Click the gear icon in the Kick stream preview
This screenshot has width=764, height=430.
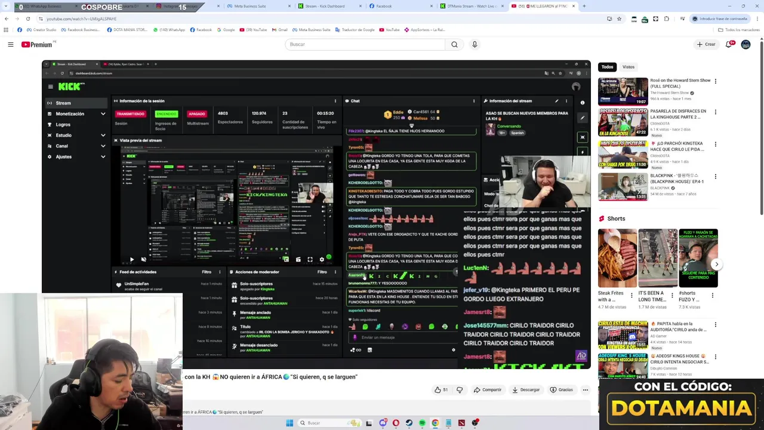tap(322, 259)
